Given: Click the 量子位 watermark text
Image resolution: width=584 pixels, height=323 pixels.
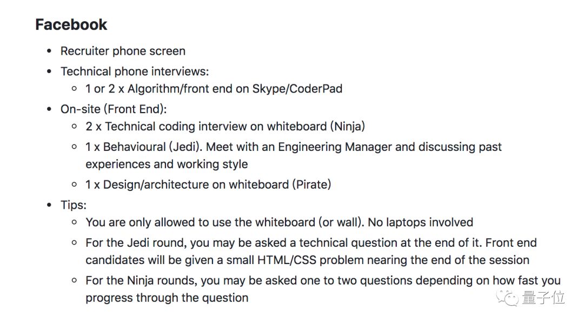Looking at the screenshot, I should coord(543,297).
